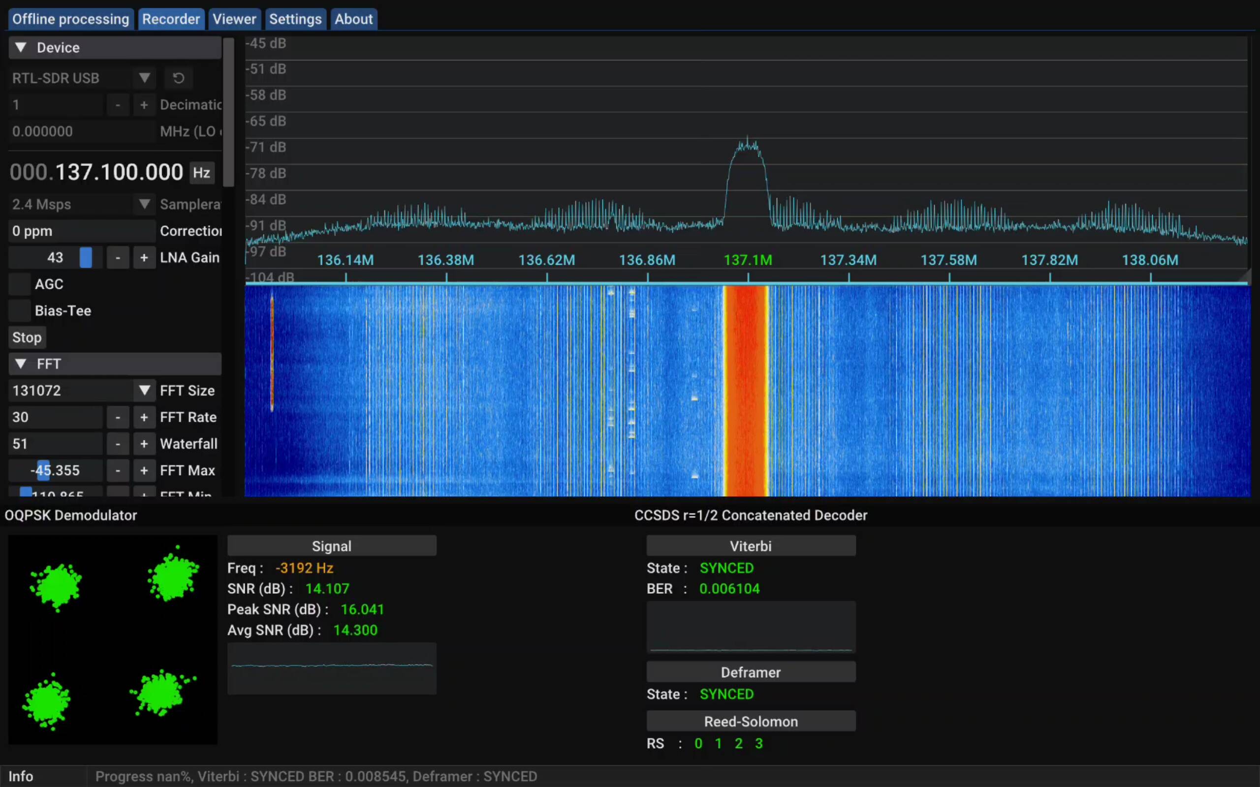The image size is (1260, 787).
Task: Enable the Bias-Tee option
Action: point(19,310)
